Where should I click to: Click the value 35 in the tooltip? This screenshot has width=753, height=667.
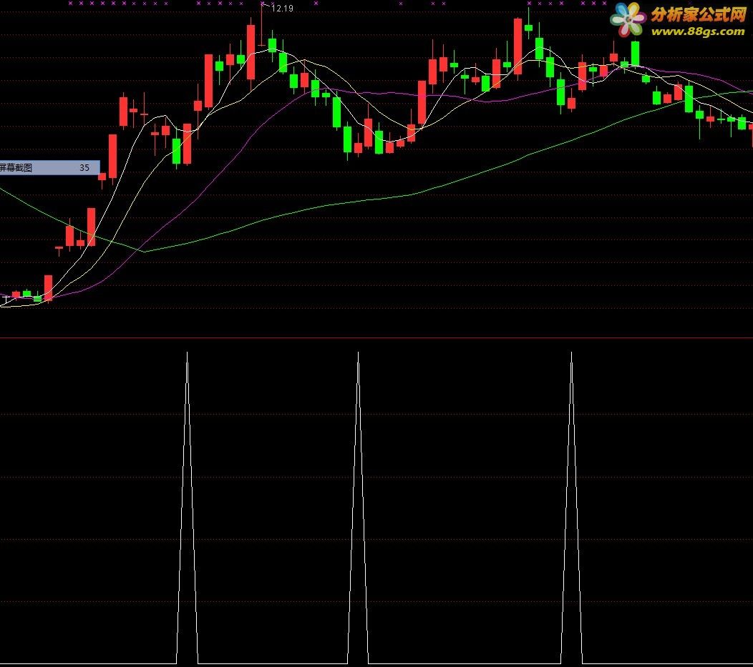[84, 168]
